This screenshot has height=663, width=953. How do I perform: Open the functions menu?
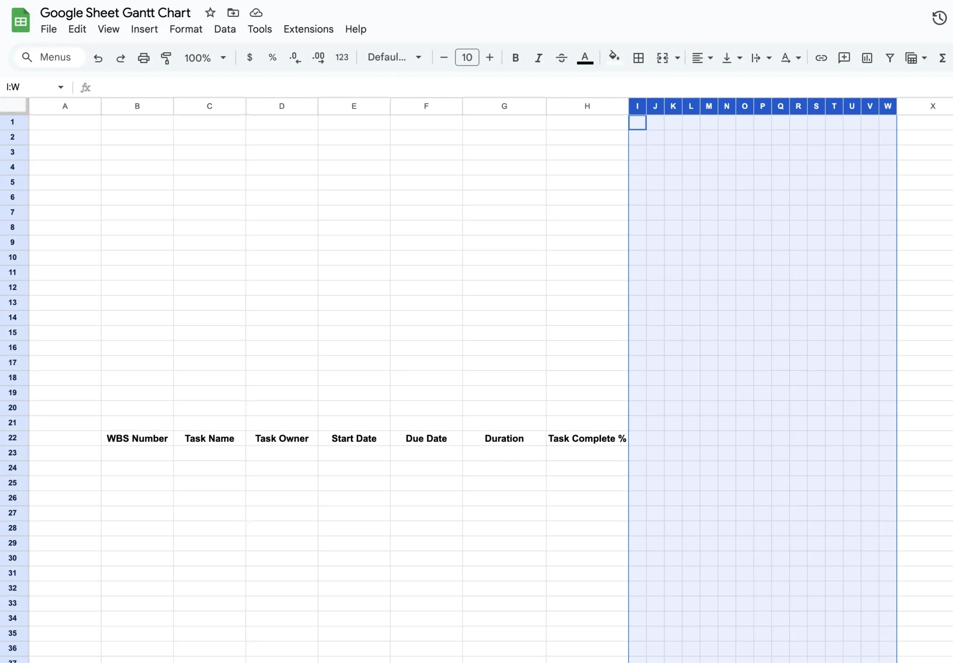(943, 57)
